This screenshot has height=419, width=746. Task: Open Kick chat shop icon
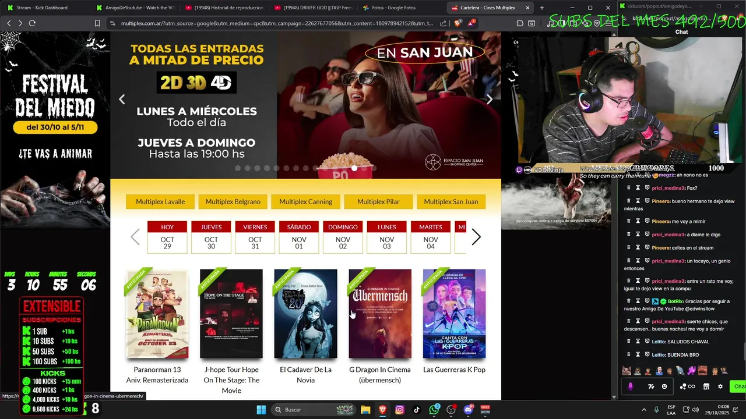click(706, 386)
